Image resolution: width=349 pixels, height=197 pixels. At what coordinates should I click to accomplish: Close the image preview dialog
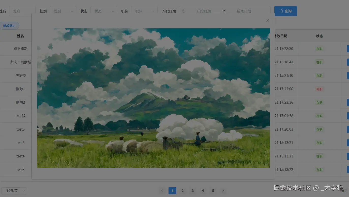tap(267, 20)
